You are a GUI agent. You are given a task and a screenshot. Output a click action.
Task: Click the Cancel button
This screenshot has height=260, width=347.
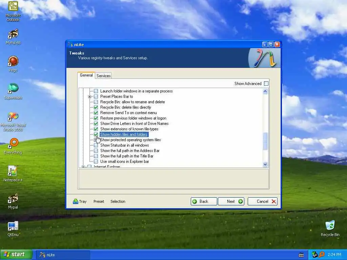tap(263, 201)
